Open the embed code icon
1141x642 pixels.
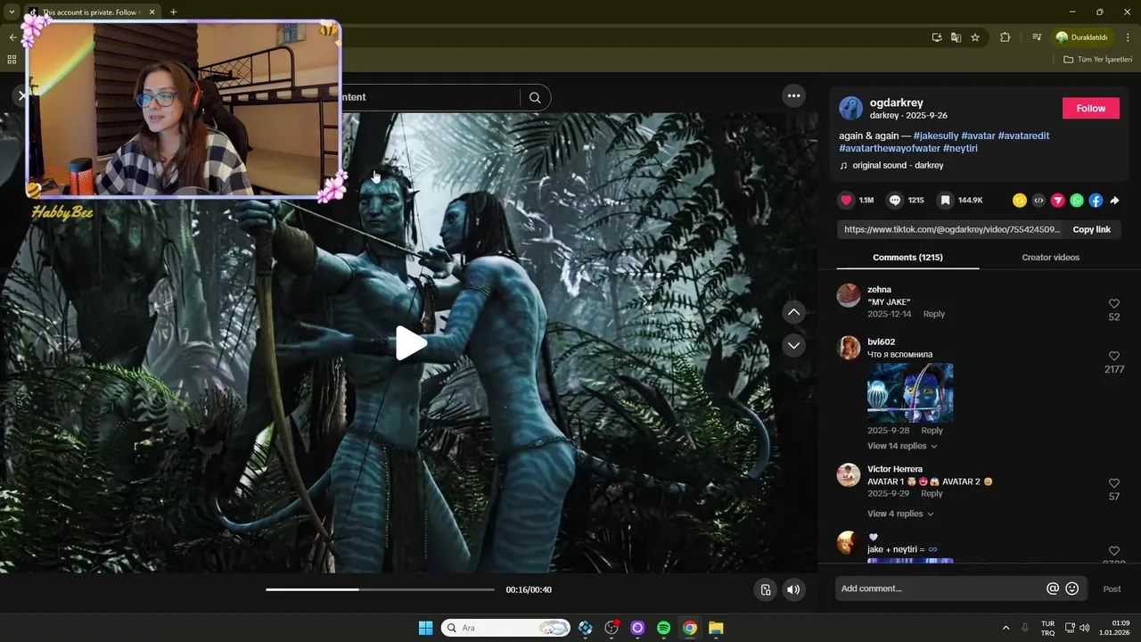[x=1038, y=201]
